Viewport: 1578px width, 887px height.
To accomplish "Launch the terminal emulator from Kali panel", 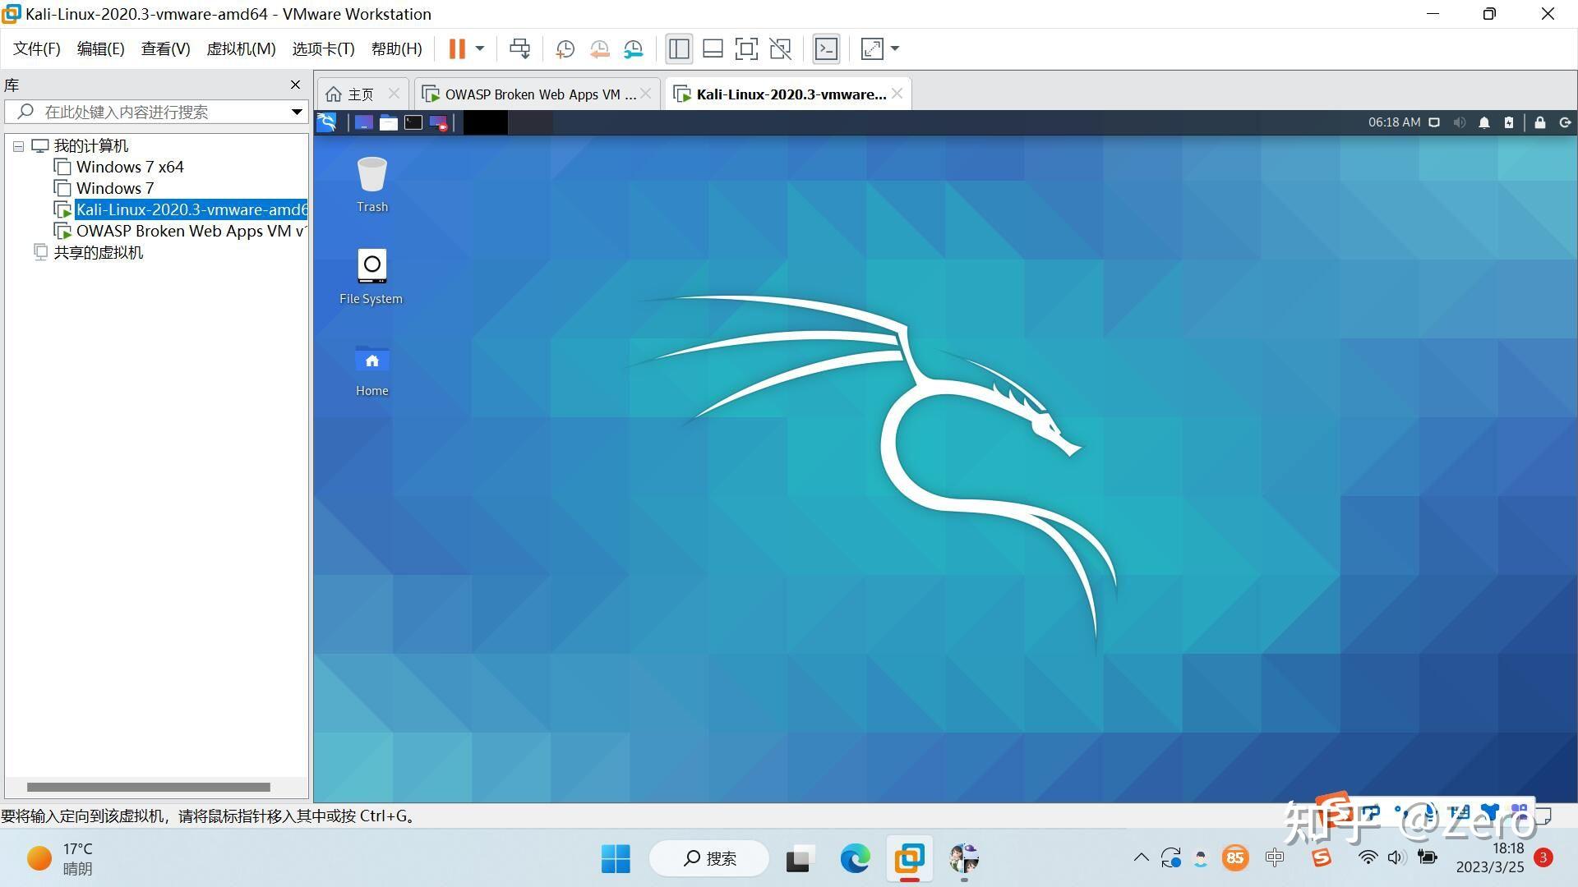I will (x=413, y=122).
